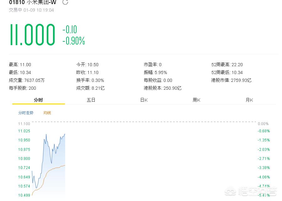This screenshot has height=201, width=282.
Task: Click the 振幅: 5.95% entry
Action: [155, 72]
